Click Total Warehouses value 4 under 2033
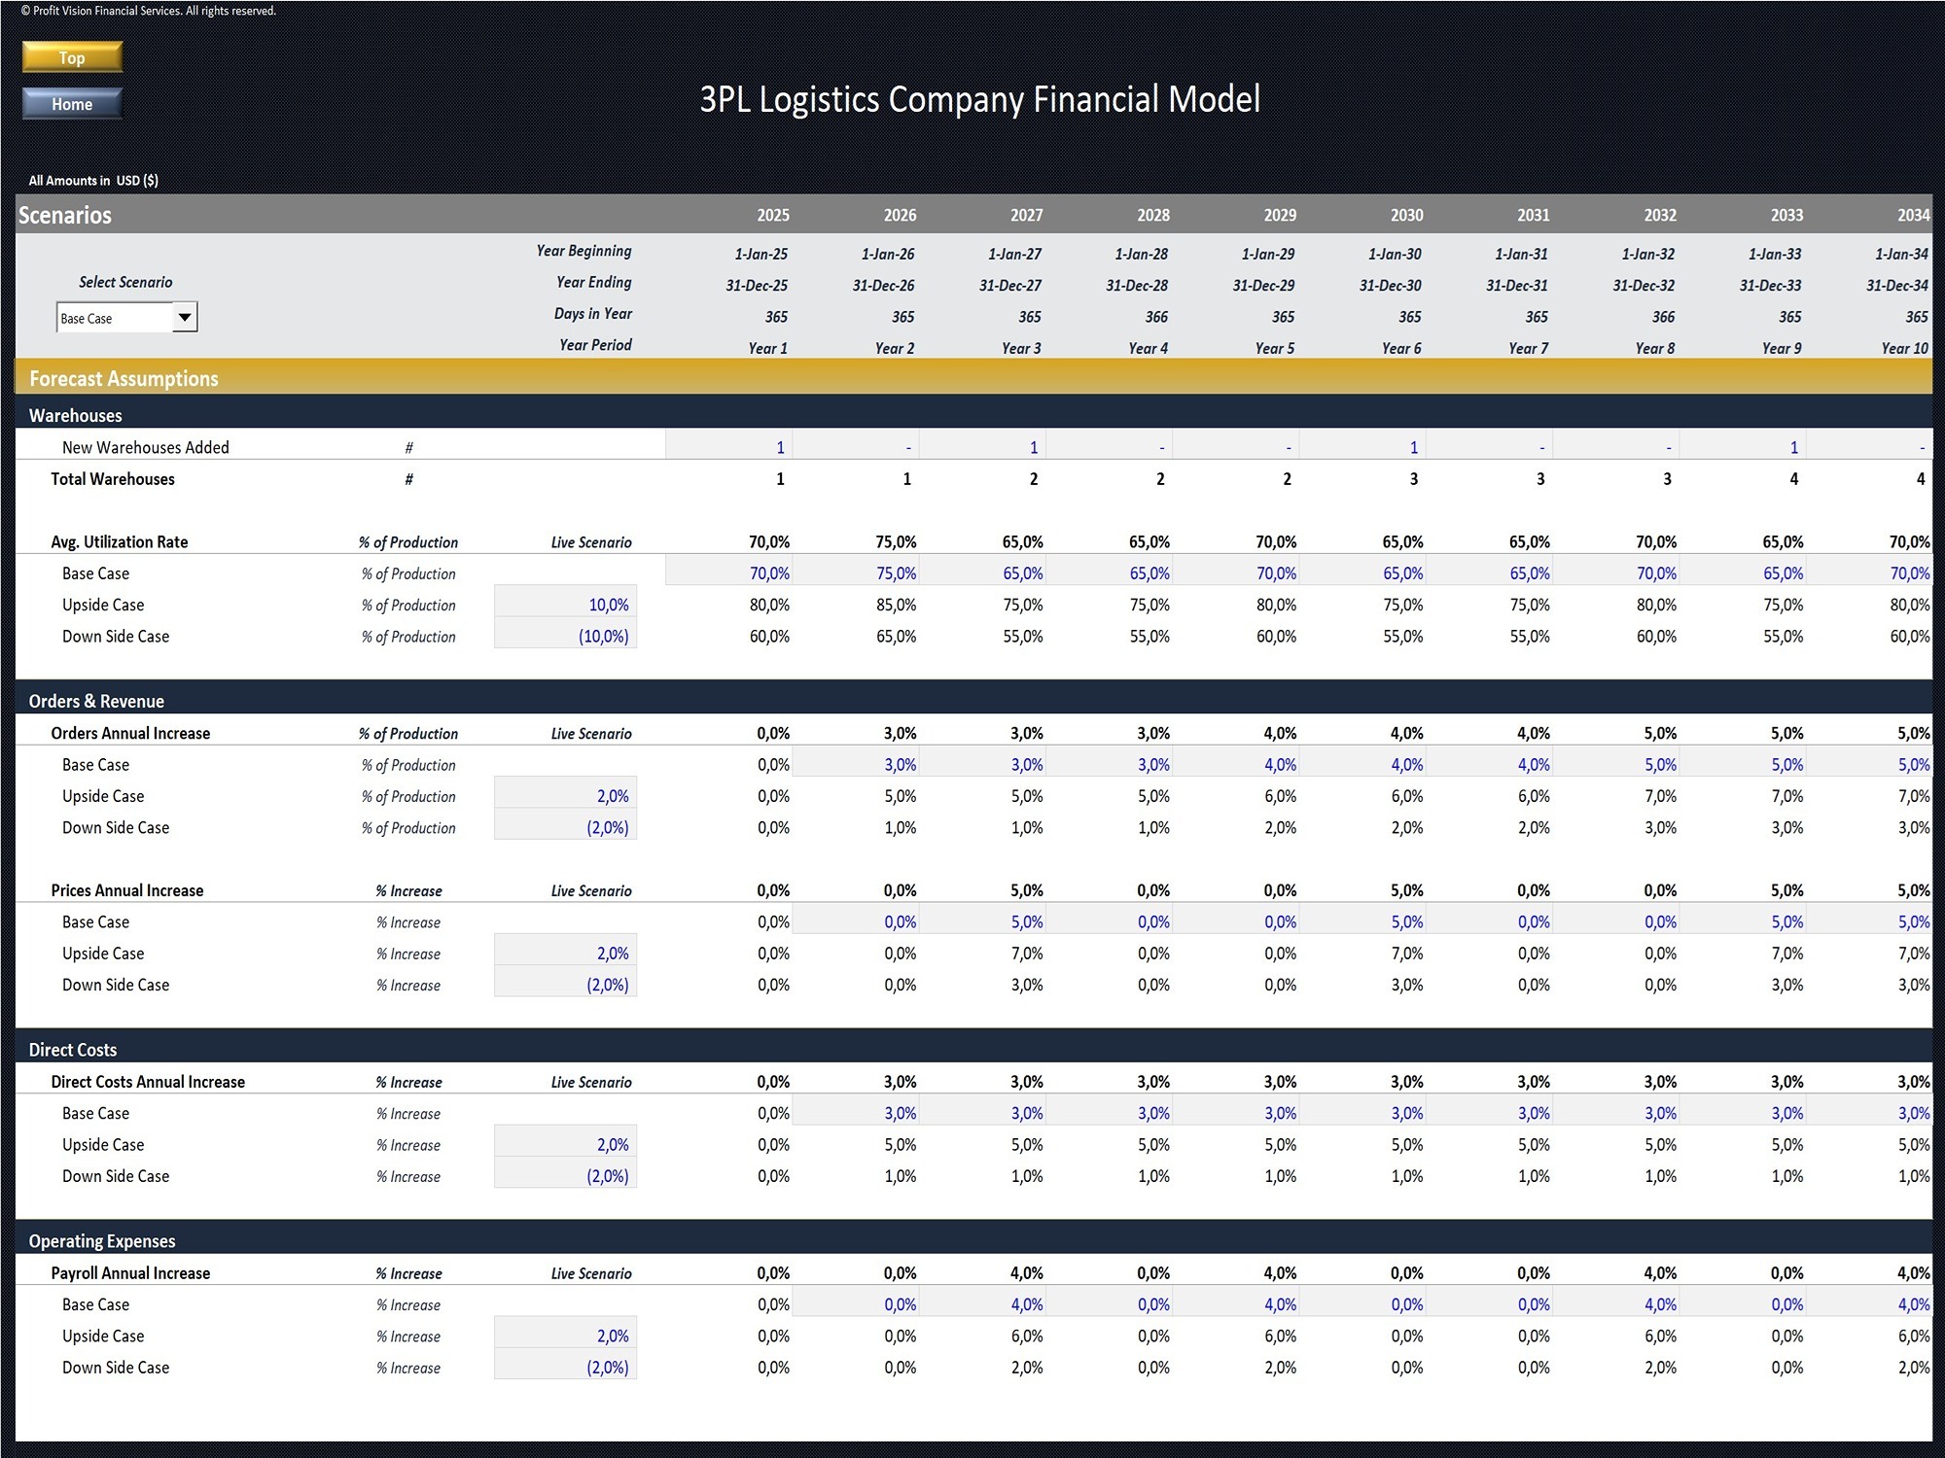 (x=1794, y=479)
